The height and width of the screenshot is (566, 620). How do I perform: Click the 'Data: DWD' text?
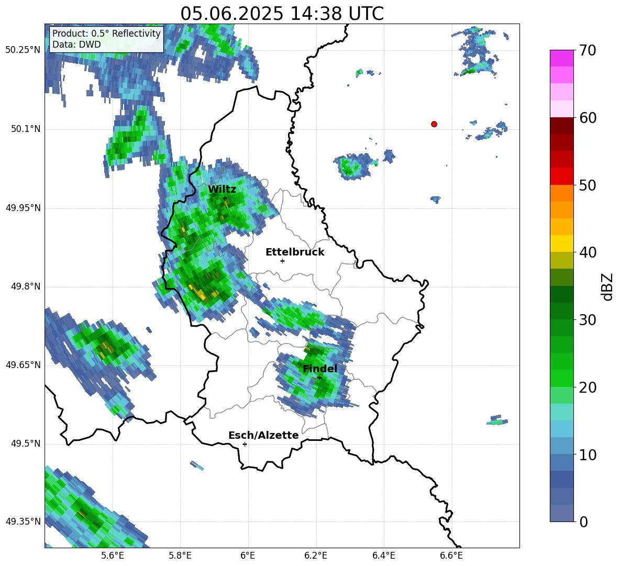(x=76, y=45)
